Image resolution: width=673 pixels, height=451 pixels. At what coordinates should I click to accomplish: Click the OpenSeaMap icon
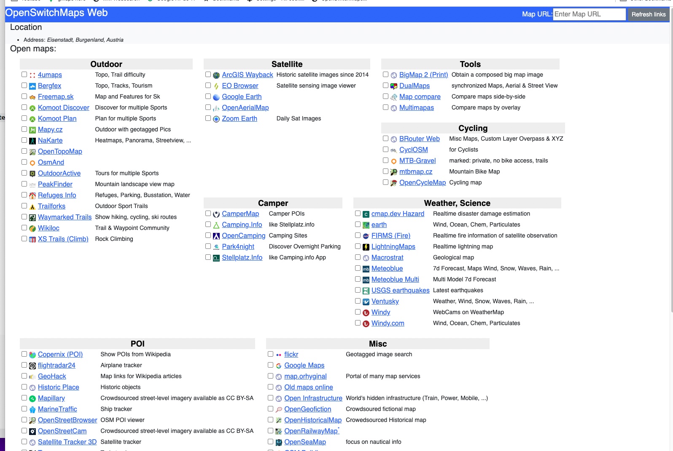pos(279,443)
